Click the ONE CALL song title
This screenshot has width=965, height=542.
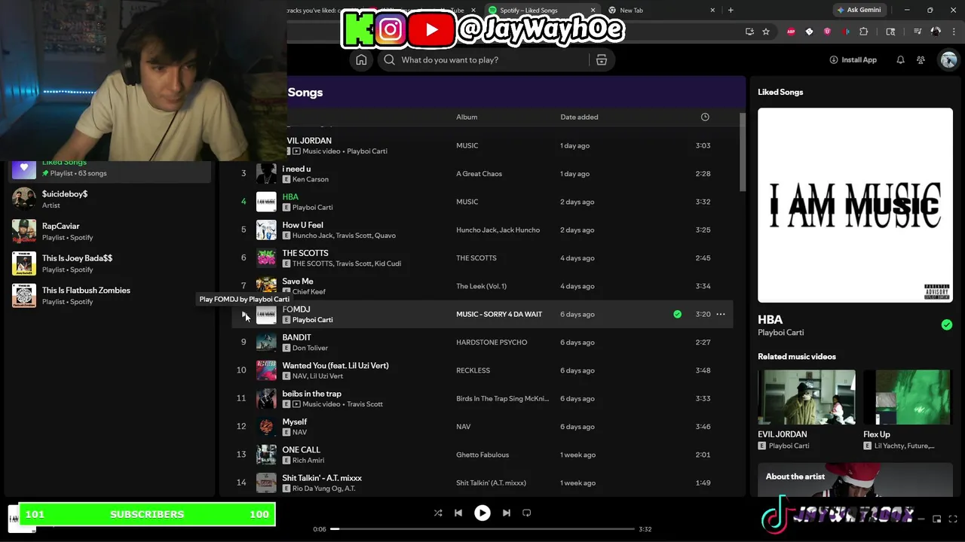pyautogui.click(x=301, y=450)
